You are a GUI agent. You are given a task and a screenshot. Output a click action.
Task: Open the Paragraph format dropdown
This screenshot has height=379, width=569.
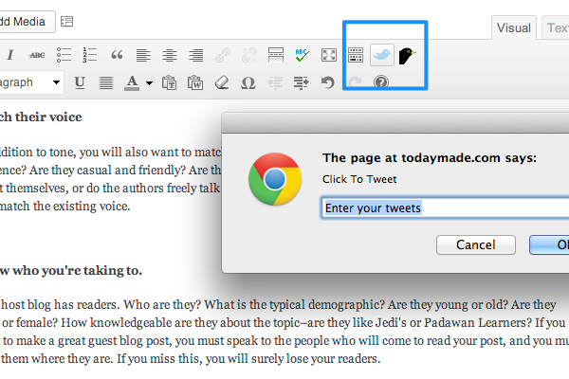coord(28,82)
